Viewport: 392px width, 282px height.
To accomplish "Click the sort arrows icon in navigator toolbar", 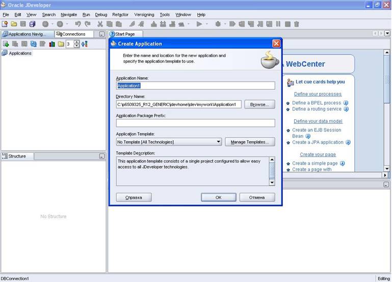I will click(85, 44).
